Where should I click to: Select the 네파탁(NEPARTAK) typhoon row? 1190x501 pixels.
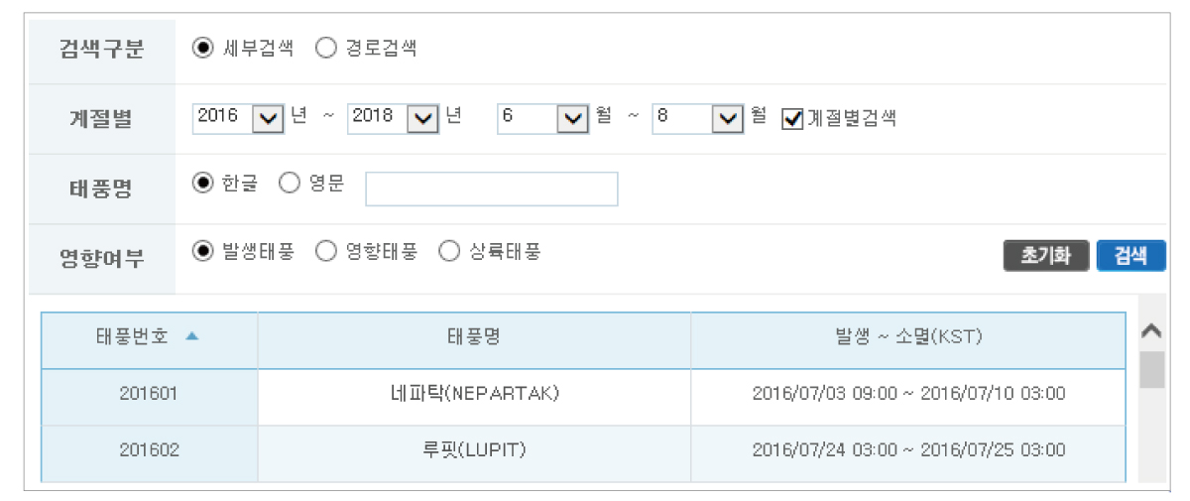pos(583,394)
